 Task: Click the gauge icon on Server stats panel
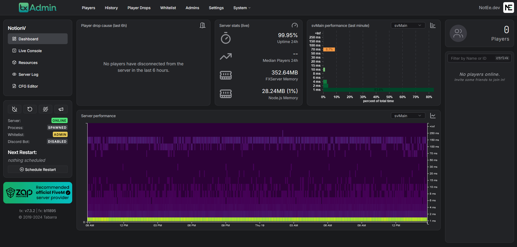click(x=295, y=25)
